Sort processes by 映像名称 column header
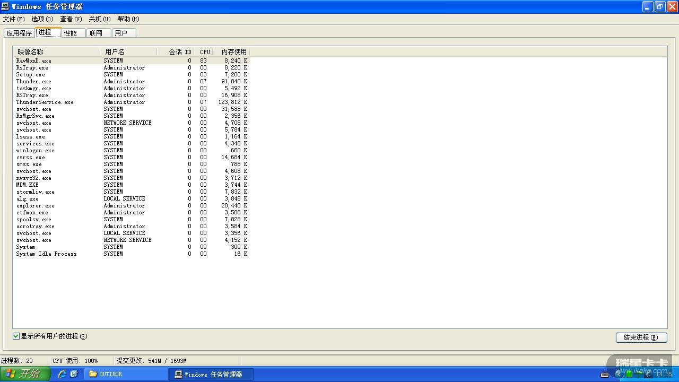This screenshot has width=679, height=382. coord(57,52)
